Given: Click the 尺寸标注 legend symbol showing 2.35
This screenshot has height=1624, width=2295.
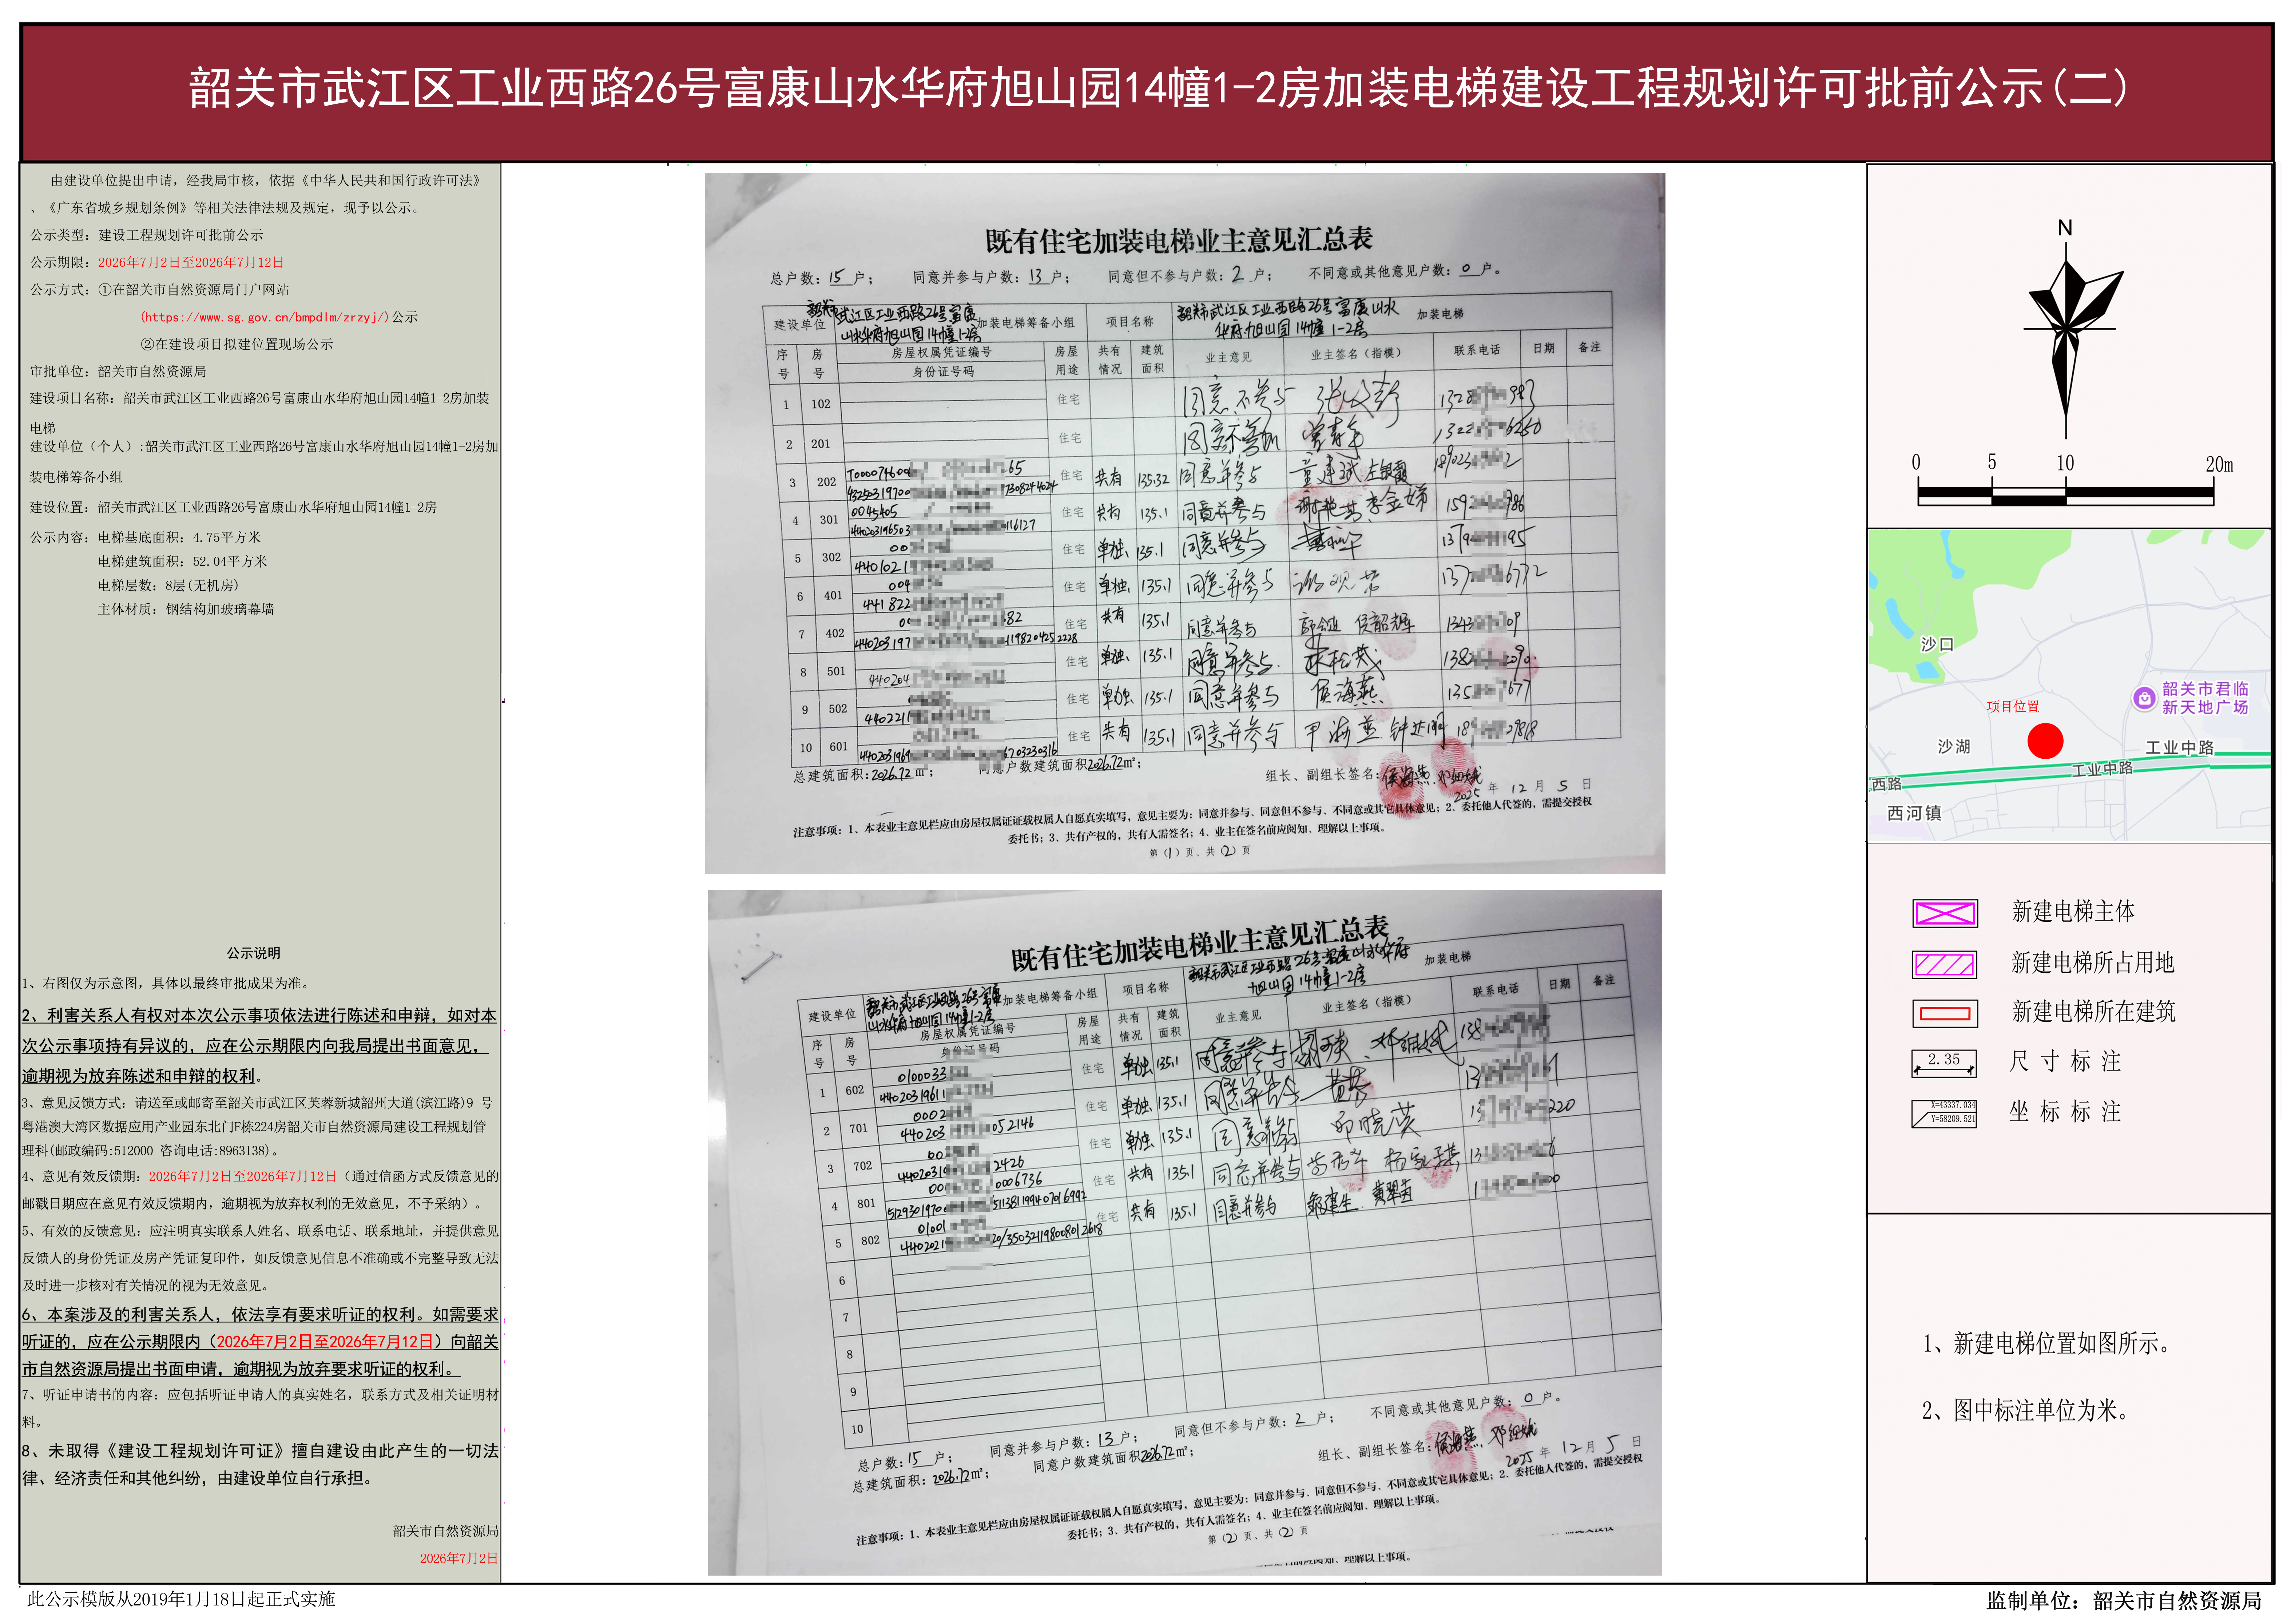Looking at the screenshot, I should pos(1944,1062).
